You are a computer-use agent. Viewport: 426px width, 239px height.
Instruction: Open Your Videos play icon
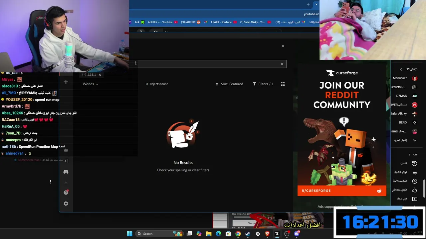415,199
